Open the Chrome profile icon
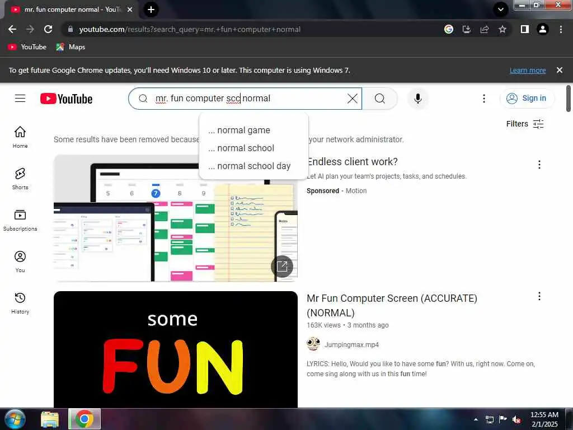The height and width of the screenshot is (430, 573). tap(543, 29)
